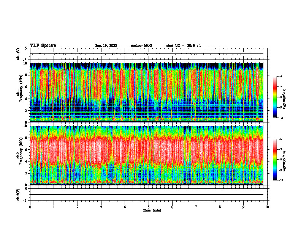301x232 pixels.
Task: Click time-axis tick label "1" at bottom
Action: pyautogui.click(x=54, y=207)
